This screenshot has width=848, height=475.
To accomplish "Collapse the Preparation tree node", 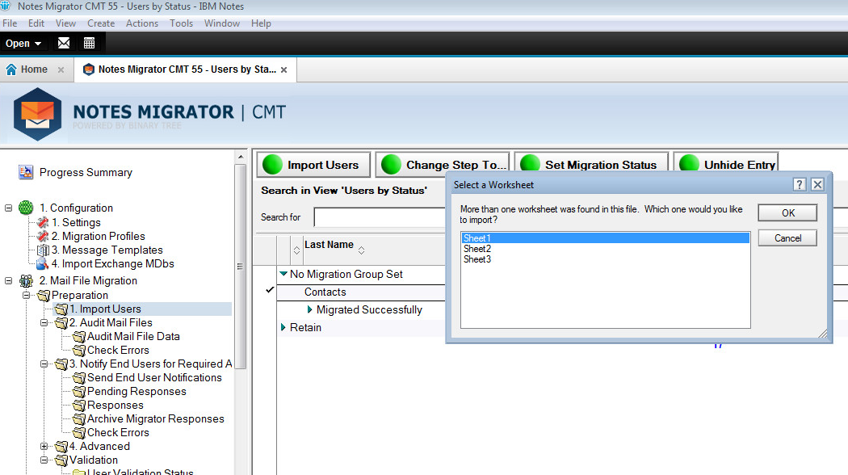I will pyautogui.click(x=26, y=295).
